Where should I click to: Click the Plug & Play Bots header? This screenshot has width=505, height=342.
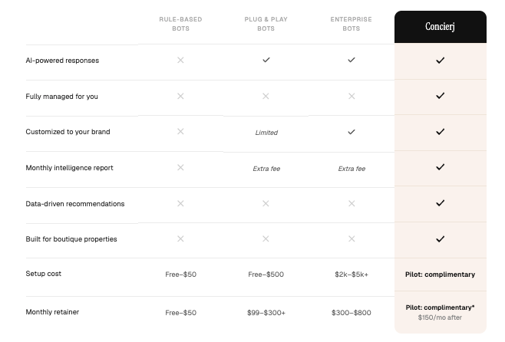point(266,24)
